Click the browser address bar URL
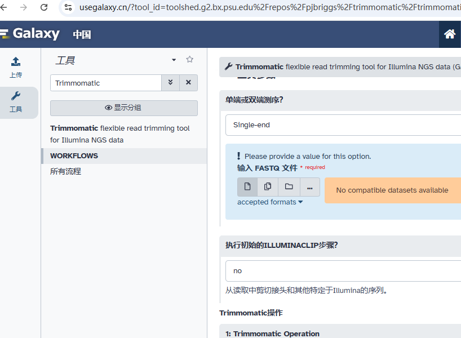Image resolution: width=461 pixels, height=338 pixels. tap(269, 7)
